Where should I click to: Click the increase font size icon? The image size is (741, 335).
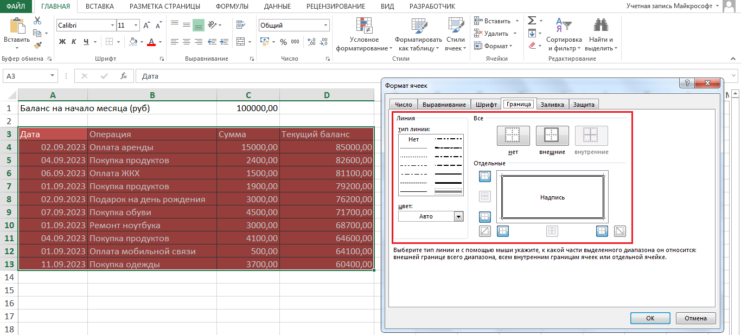pyautogui.click(x=146, y=25)
